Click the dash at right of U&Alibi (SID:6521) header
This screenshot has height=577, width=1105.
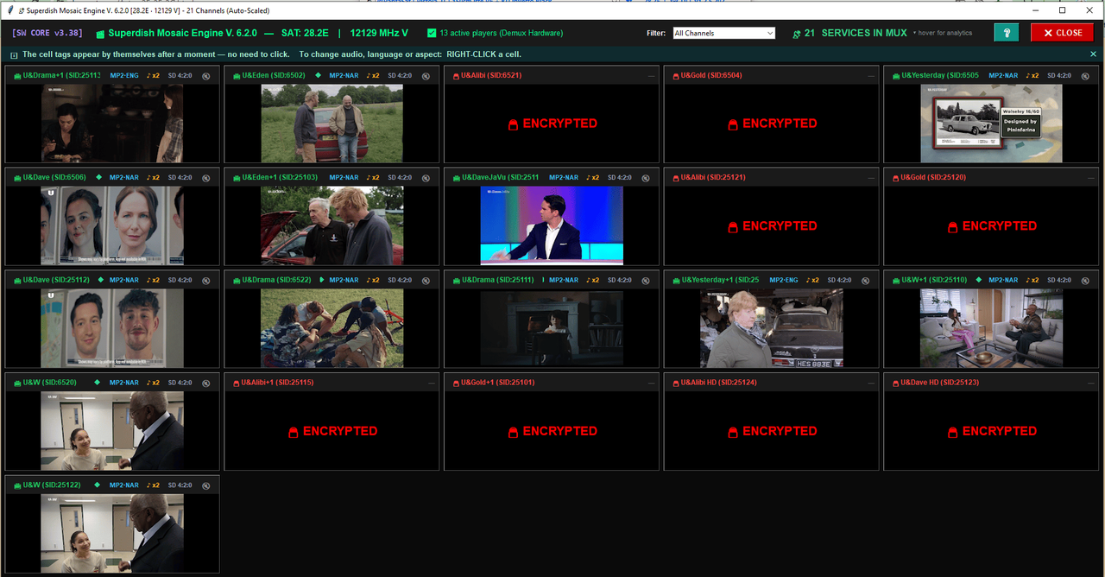(652, 76)
